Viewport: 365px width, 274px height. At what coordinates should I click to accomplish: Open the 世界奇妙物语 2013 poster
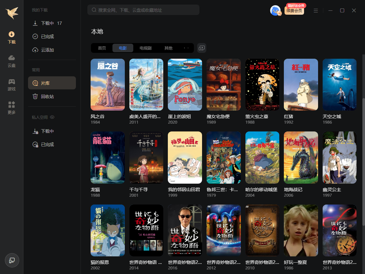(339, 230)
